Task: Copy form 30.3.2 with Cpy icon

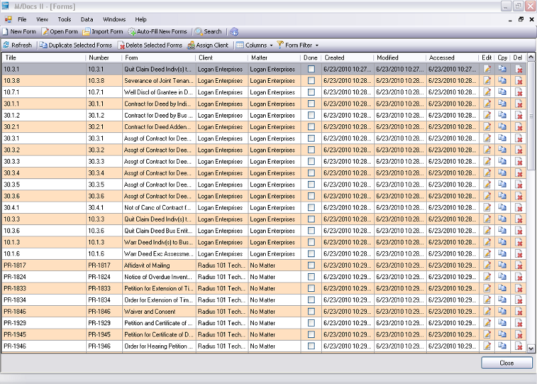Action: [502, 150]
